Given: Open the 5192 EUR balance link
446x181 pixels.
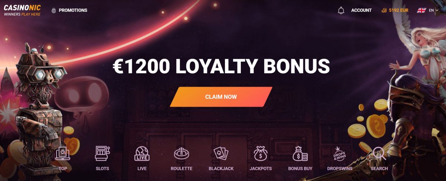Looking at the screenshot, I should pos(398,10).
